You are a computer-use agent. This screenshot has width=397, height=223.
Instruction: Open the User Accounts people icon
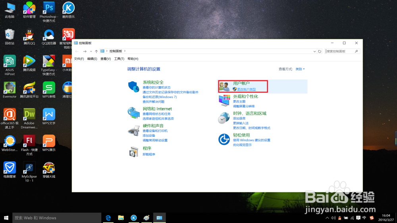(x=224, y=86)
